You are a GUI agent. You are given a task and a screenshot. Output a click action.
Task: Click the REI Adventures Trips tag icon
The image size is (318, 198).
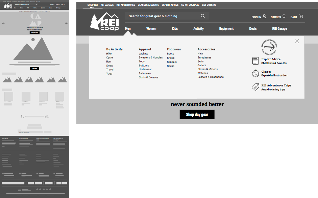(255, 87)
